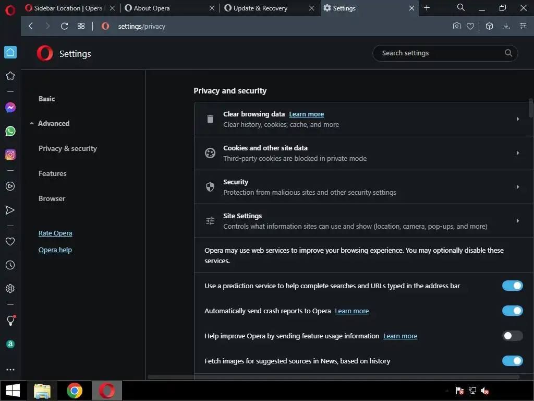Click the vertical page scrollbar thumb
Viewport: 534px width, 401px height.
[530, 108]
